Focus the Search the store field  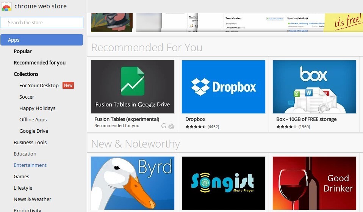42,22
